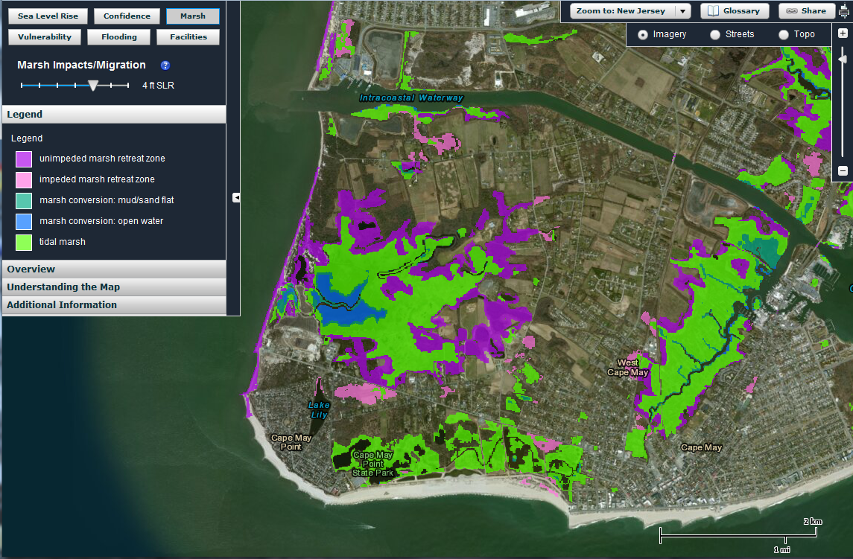Open Marsh Impacts/Migration help via question mark icon
Viewport: 853px width, 559px height.
[x=165, y=66]
